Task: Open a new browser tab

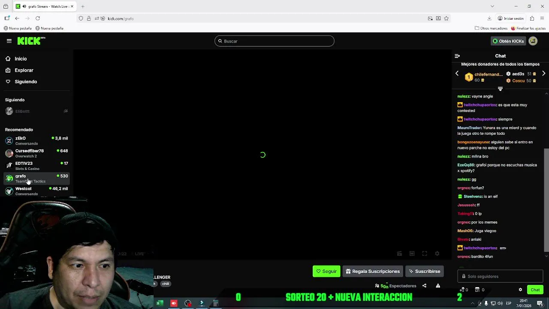Action: point(83,6)
